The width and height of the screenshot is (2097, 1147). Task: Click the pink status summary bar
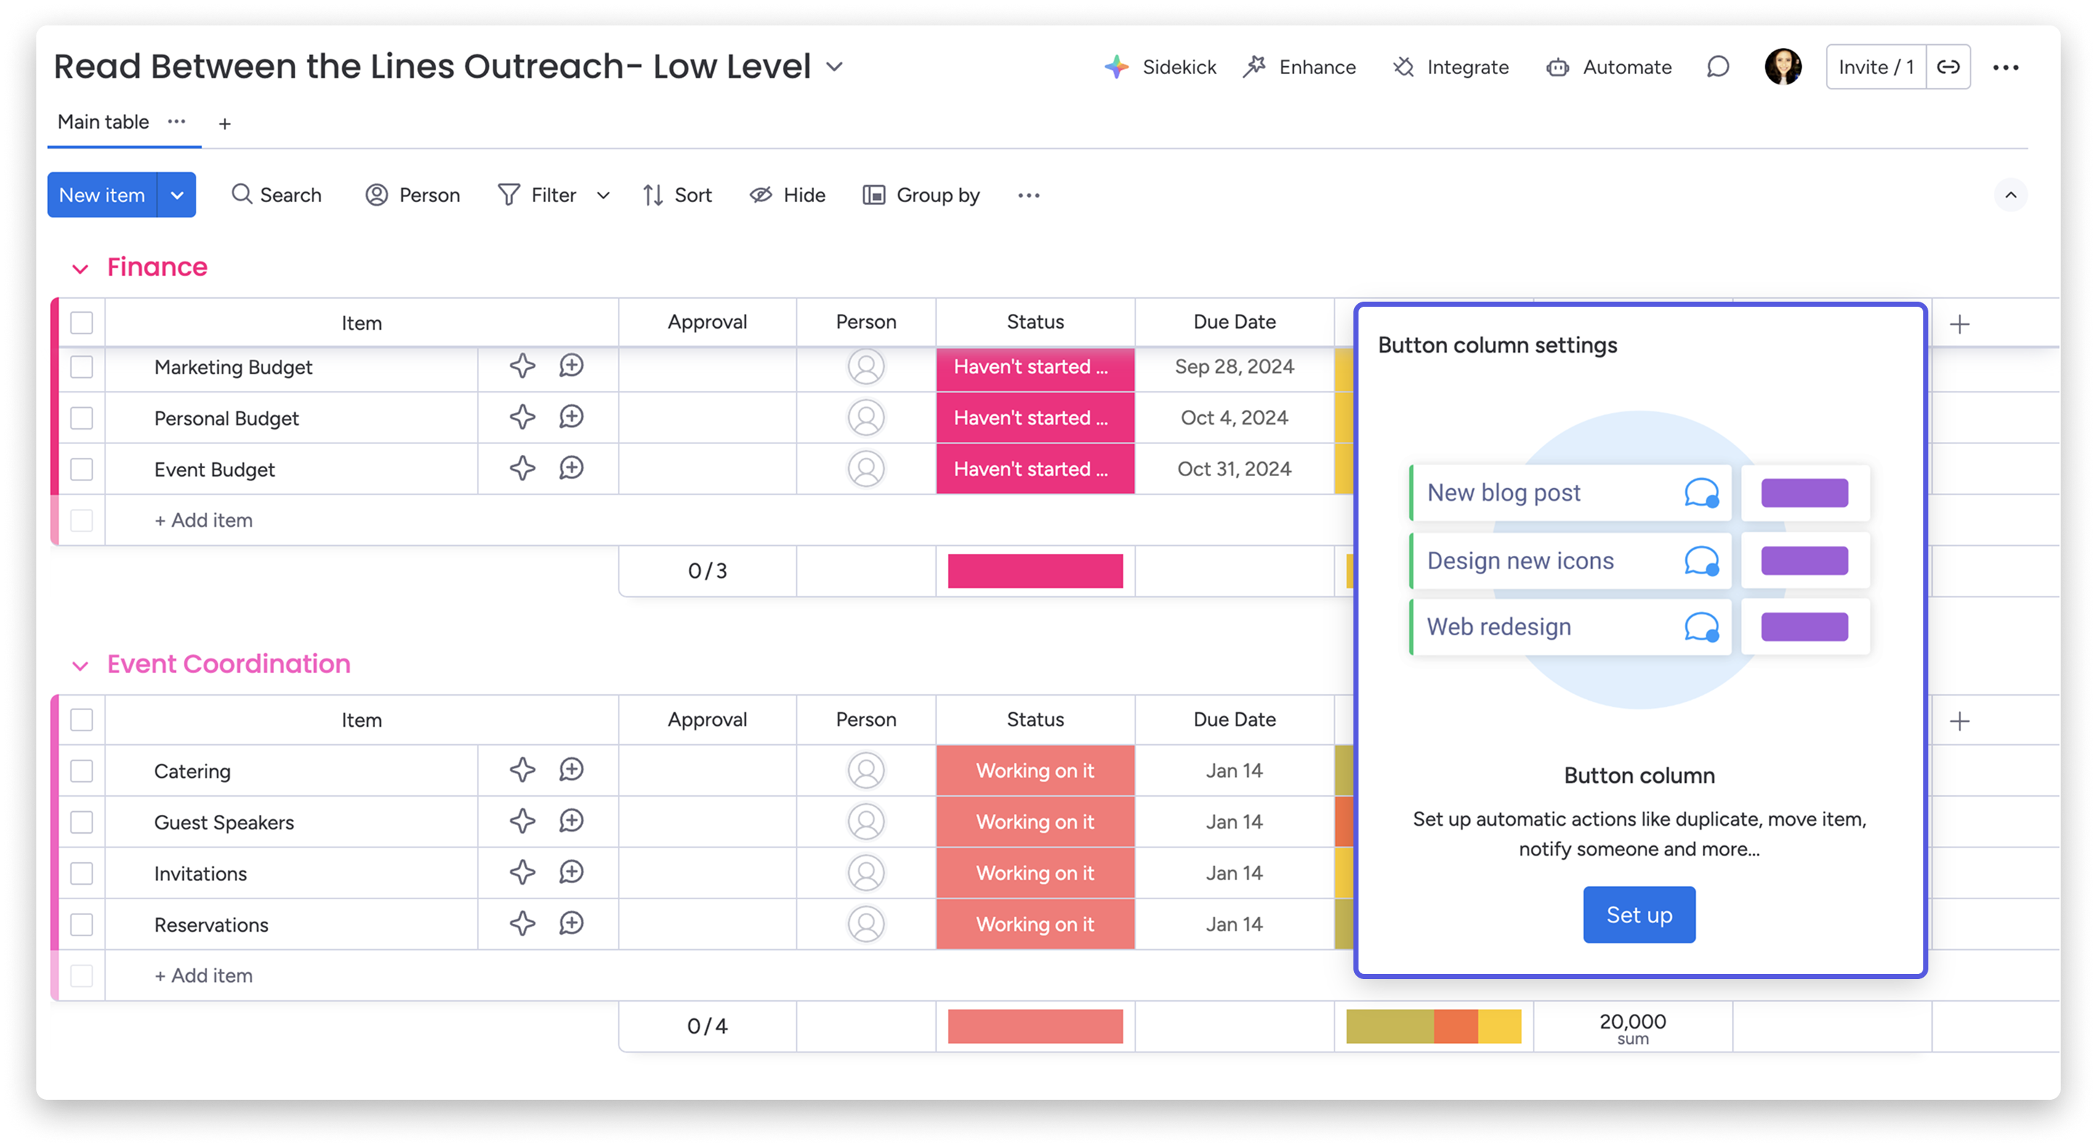pos(1034,571)
